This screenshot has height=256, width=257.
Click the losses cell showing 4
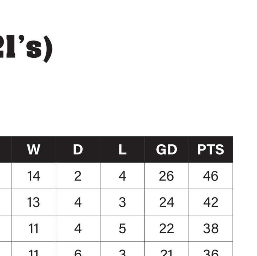[x=122, y=176]
